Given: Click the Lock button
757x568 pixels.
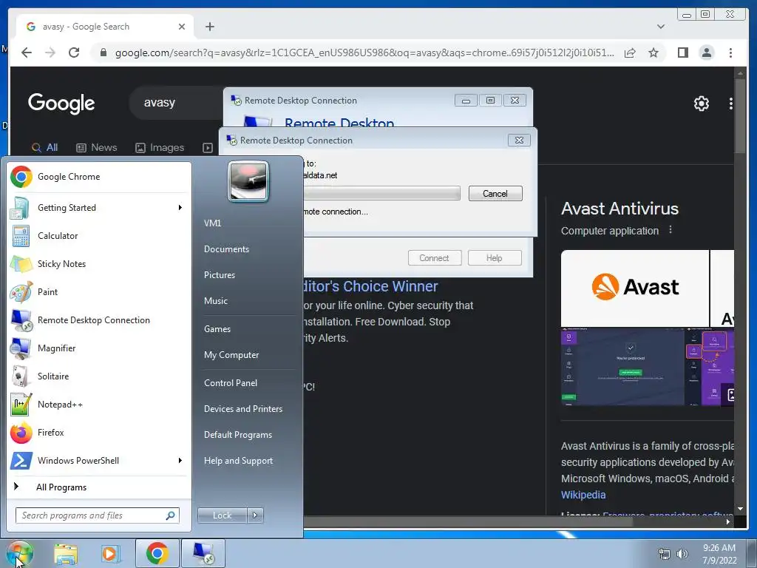Looking at the screenshot, I should click(222, 515).
